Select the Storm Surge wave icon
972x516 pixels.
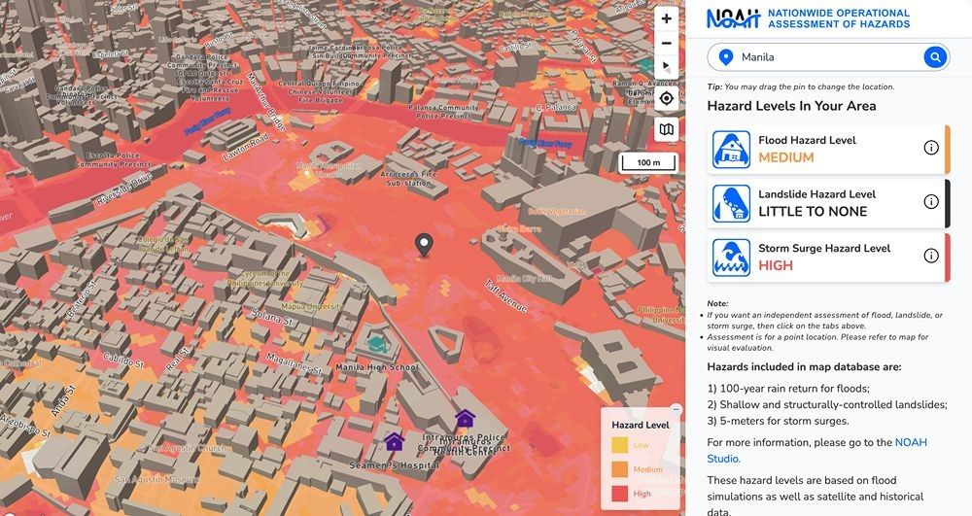[x=731, y=258]
